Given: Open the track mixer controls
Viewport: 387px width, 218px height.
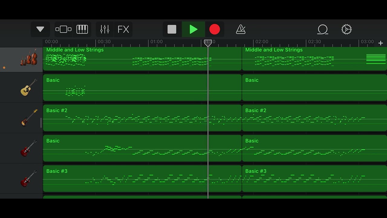Looking at the screenshot, I should 105,29.
